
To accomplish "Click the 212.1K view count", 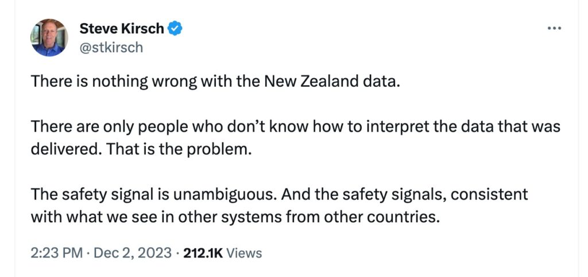I will (203, 252).
